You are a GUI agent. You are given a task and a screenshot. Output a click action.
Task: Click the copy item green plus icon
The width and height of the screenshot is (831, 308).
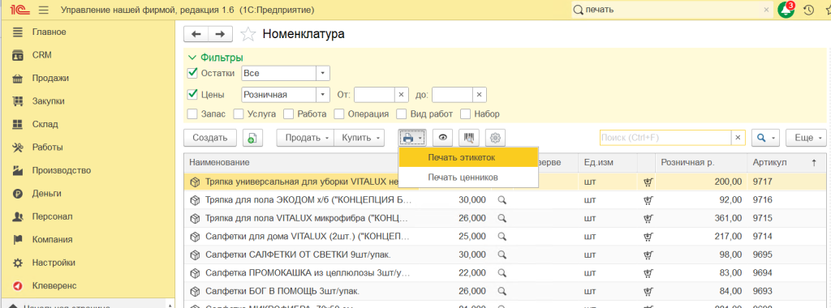pyautogui.click(x=253, y=138)
